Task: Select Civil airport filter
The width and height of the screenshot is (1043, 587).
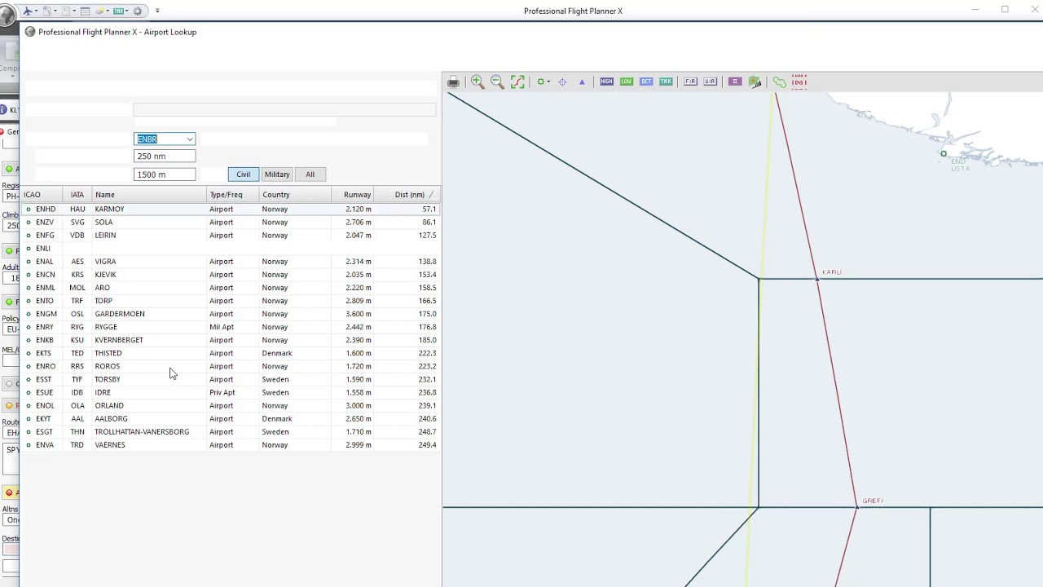Action: click(x=244, y=174)
